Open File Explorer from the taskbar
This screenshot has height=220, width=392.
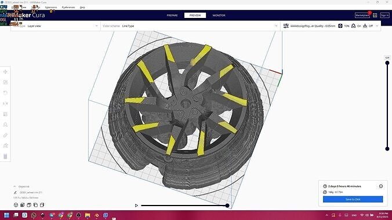[x=88, y=215]
